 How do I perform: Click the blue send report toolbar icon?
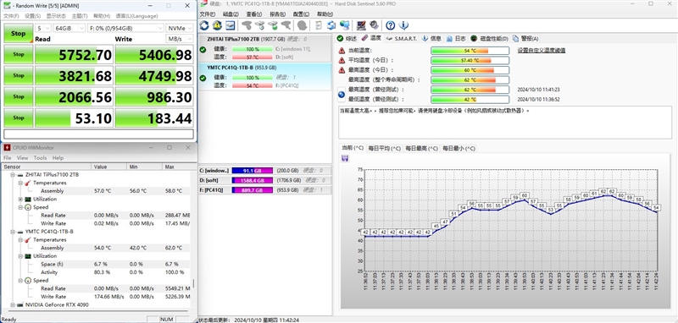[x=331, y=25]
